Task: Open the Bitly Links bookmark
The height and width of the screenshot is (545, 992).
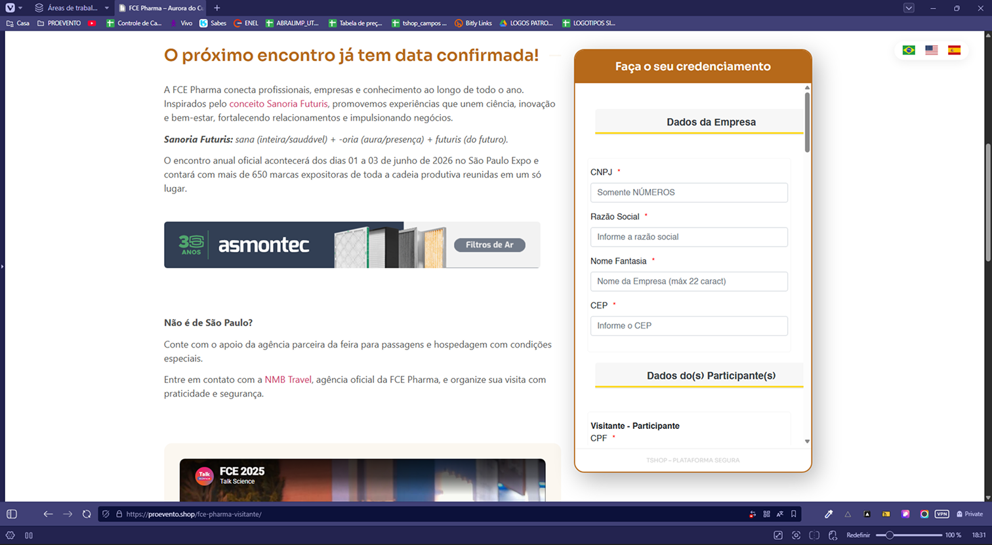Action: (473, 23)
